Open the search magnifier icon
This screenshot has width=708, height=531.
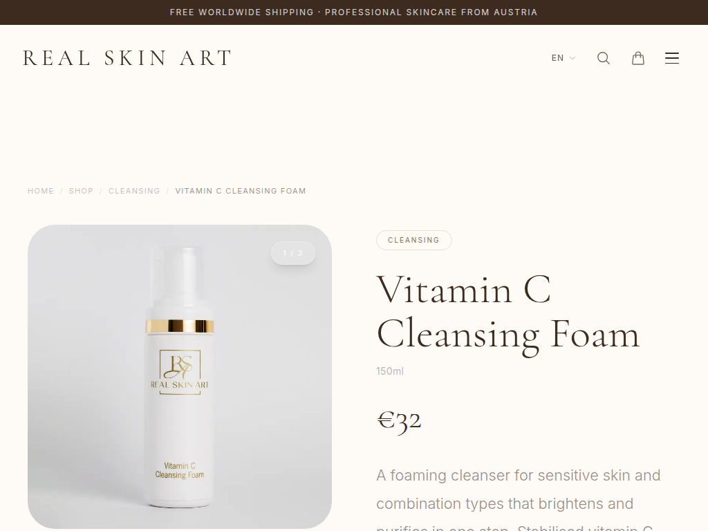point(603,58)
